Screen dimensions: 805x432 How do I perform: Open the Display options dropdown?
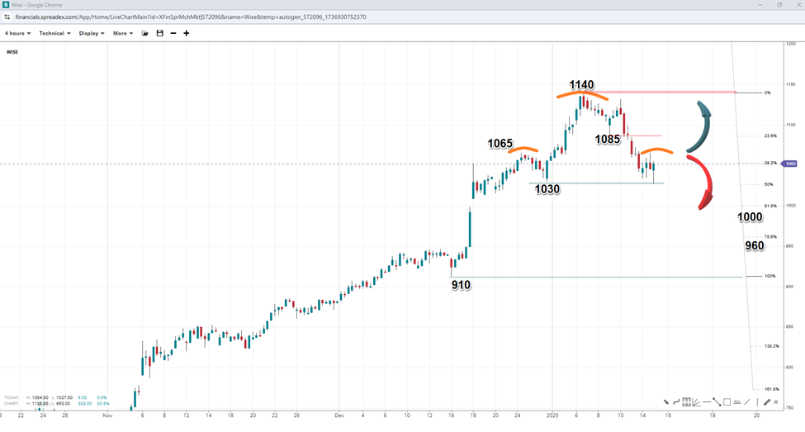(x=92, y=33)
